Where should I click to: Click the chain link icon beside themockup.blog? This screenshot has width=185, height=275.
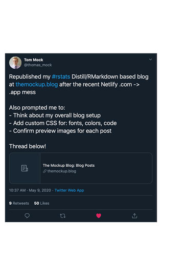pos(44,171)
